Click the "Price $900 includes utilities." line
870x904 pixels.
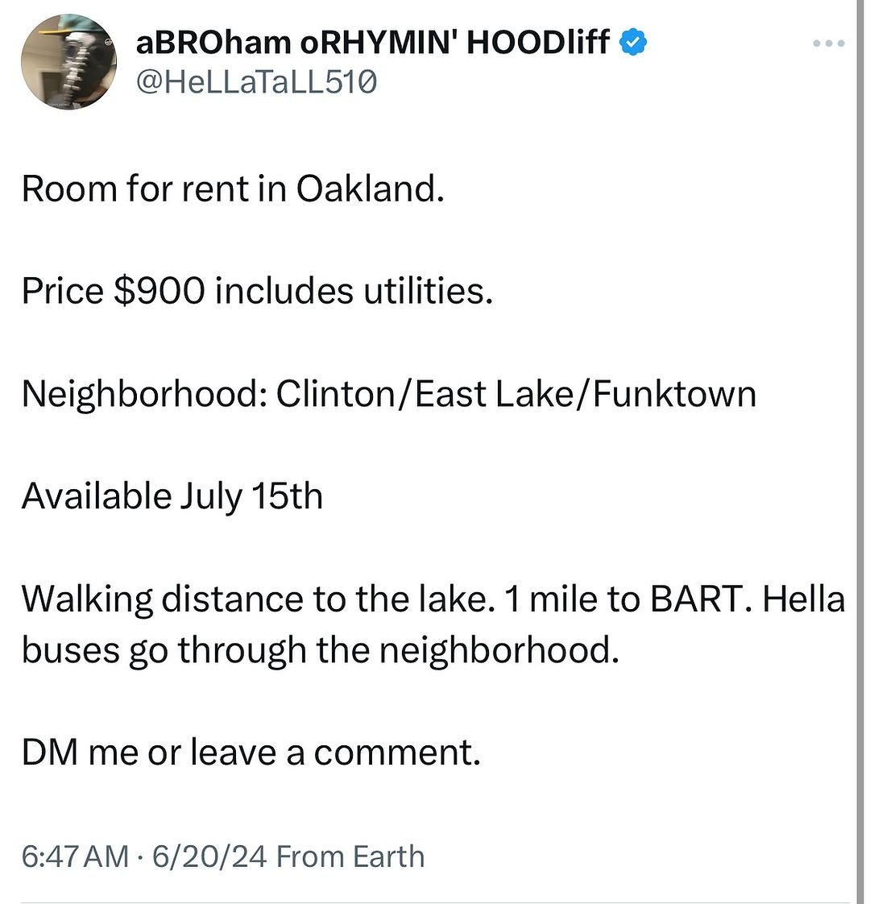(x=257, y=291)
